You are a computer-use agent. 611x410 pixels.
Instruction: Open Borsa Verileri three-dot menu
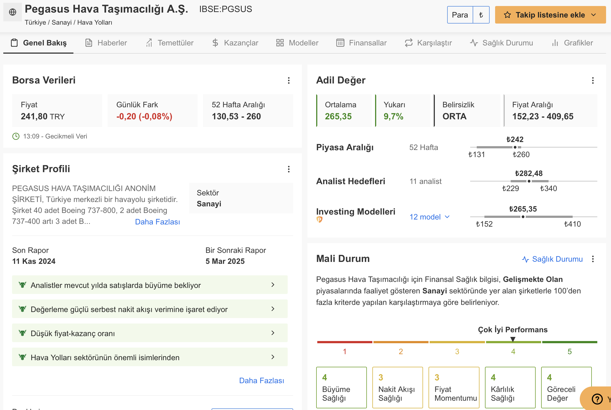point(289,80)
